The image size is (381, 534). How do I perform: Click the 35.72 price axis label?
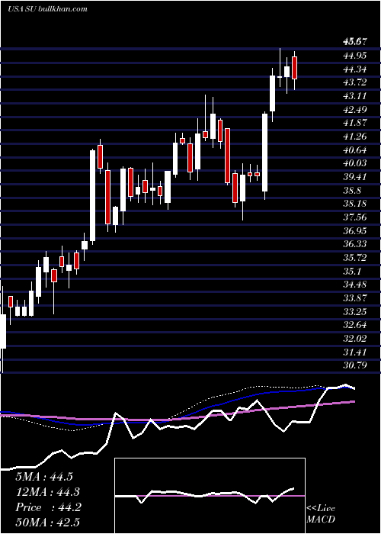(x=355, y=258)
